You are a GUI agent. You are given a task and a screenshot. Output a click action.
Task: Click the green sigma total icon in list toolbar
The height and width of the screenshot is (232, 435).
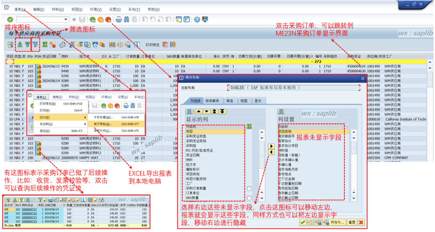tap(45, 44)
